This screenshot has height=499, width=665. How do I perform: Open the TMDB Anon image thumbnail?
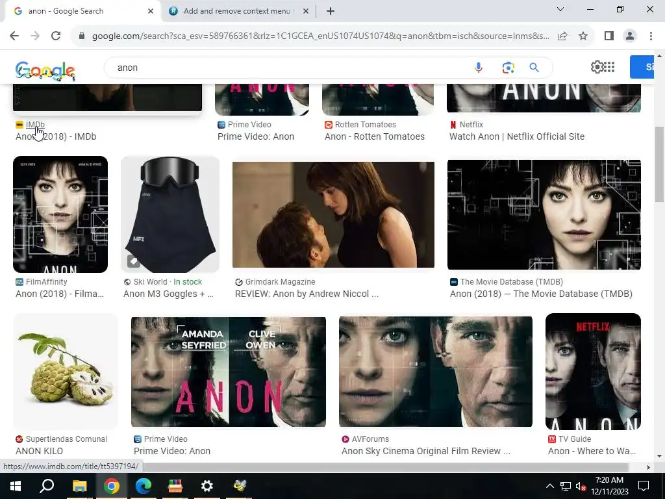pos(544,214)
